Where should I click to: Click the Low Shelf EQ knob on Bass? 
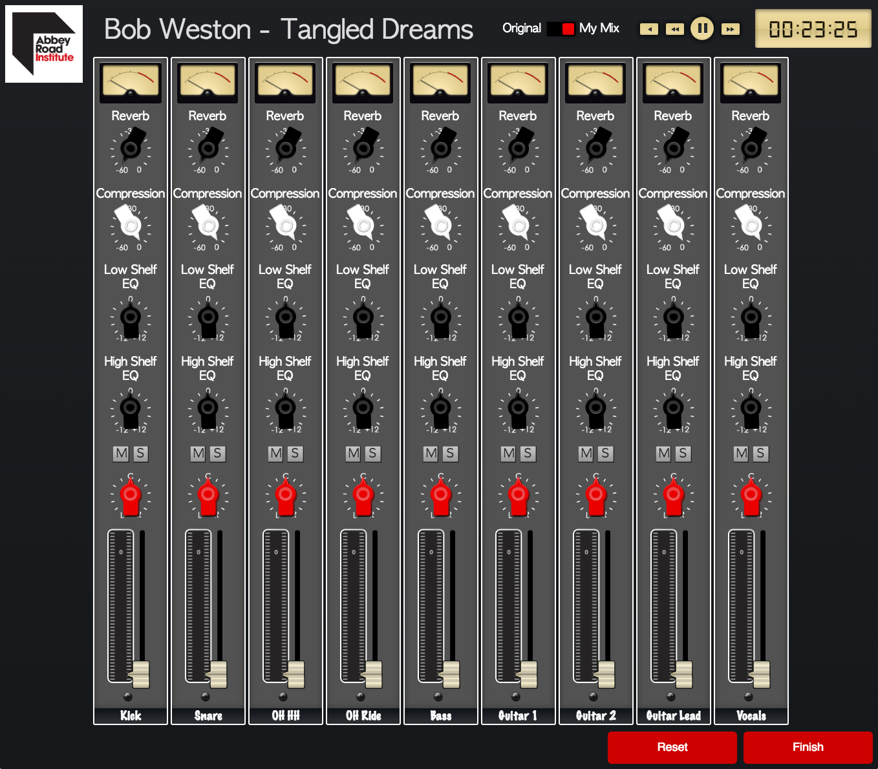tap(440, 318)
